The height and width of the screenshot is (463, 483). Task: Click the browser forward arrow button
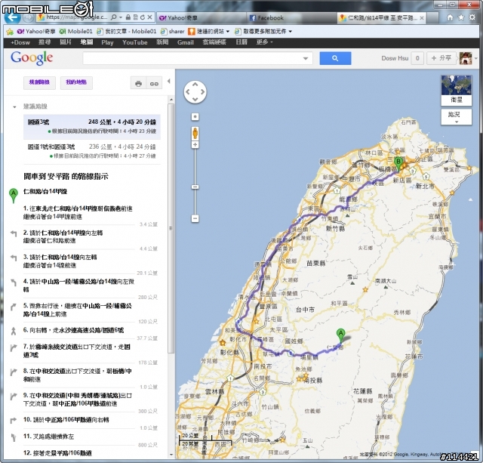(x=29, y=17)
